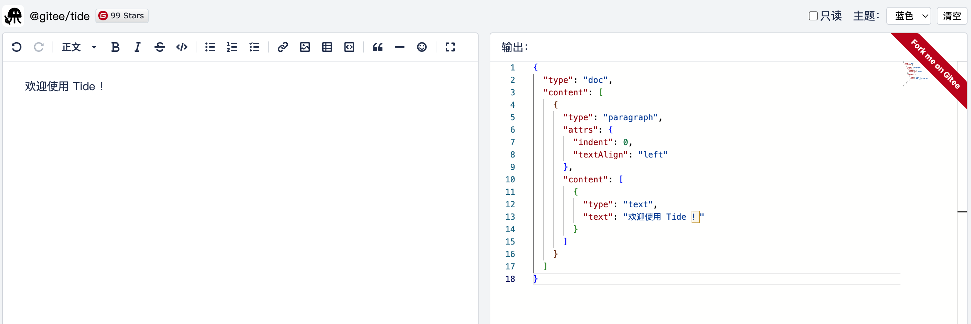Click the redo icon in toolbar

click(x=38, y=47)
